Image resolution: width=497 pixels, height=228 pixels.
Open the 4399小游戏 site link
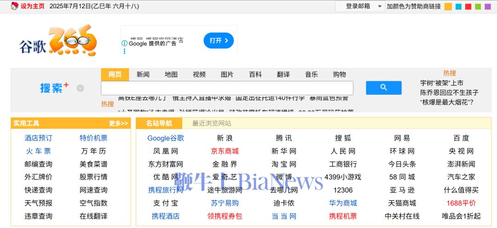[x=343, y=177]
